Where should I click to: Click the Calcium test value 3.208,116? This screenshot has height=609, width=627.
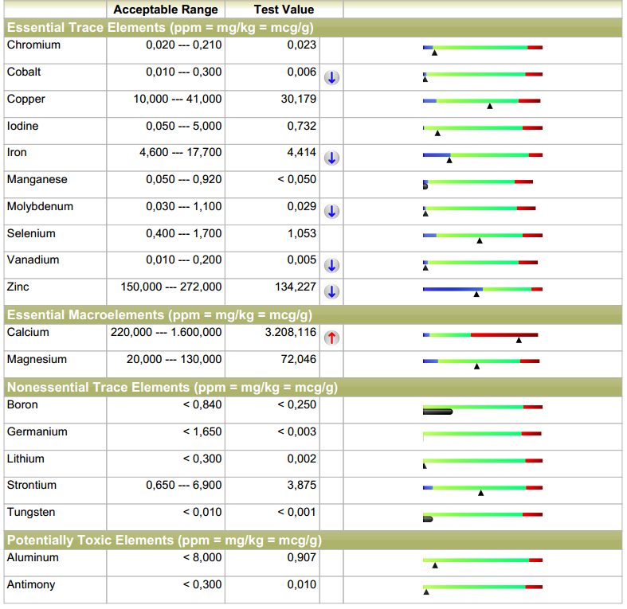290,332
